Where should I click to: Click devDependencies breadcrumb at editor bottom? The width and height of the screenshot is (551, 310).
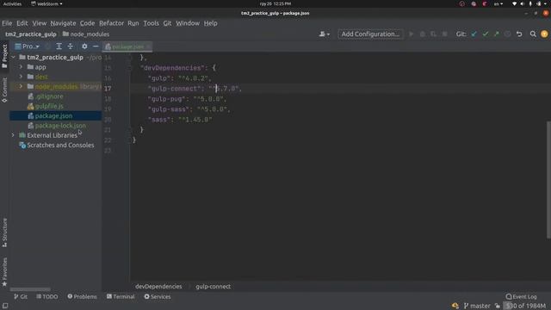[x=158, y=287]
